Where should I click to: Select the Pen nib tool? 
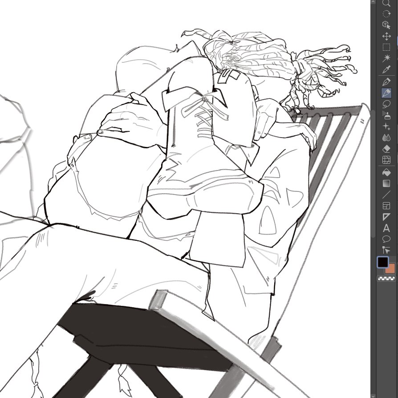click(x=386, y=82)
